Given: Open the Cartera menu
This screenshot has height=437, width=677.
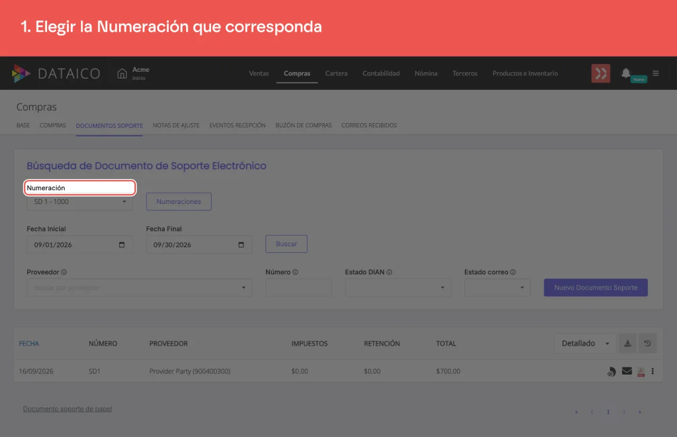Looking at the screenshot, I should pos(336,73).
